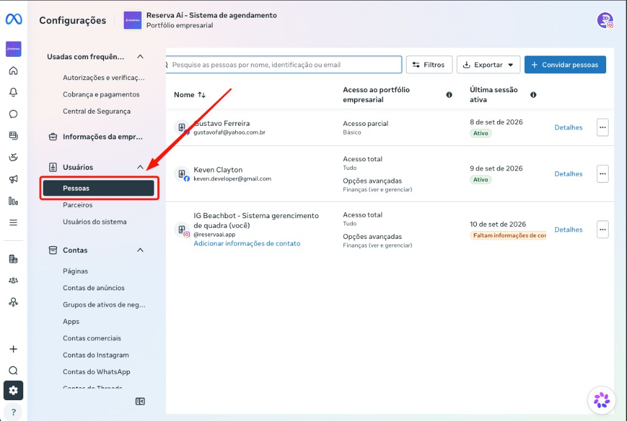The height and width of the screenshot is (421, 627).
Task: Click the plus icon in the left rail
Action: 13,349
